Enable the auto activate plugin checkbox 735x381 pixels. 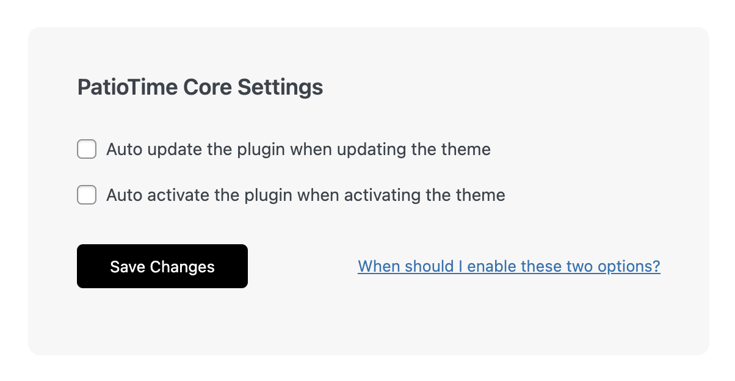87,195
